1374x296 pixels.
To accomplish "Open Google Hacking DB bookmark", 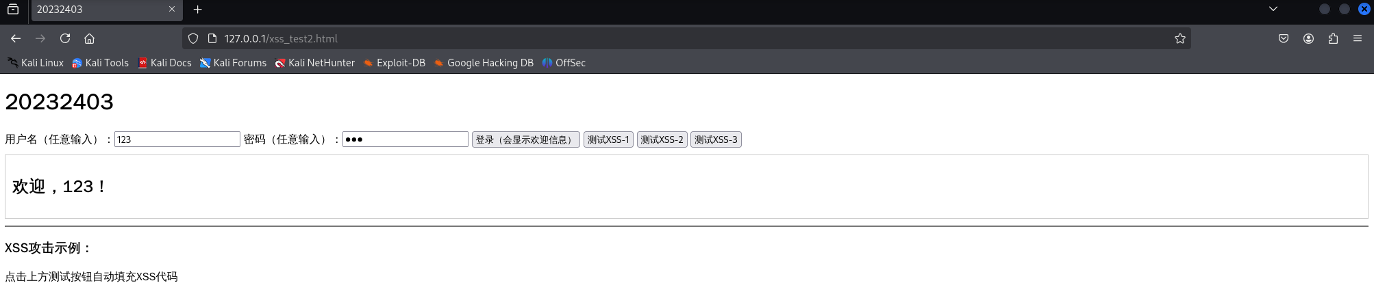I will pyautogui.click(x=484, y=62).
